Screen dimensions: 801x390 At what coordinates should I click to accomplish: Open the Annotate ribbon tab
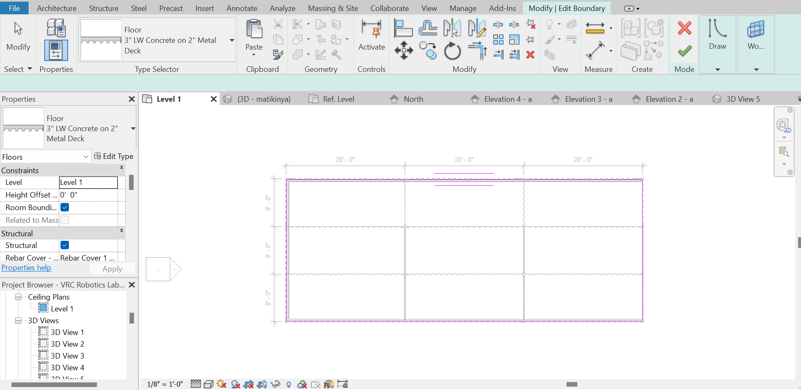pos(242,8)
